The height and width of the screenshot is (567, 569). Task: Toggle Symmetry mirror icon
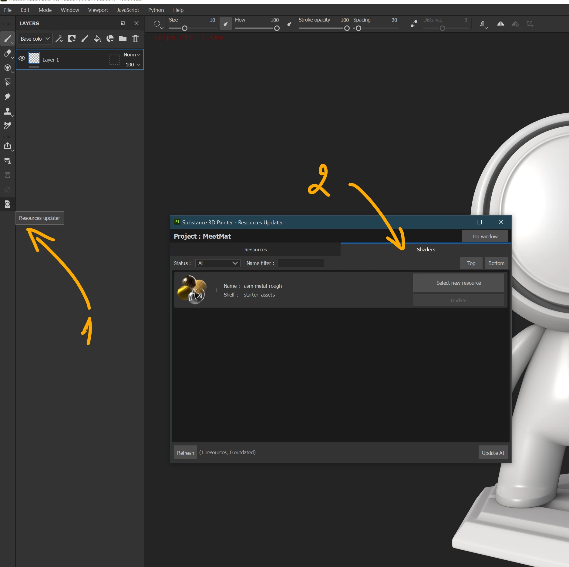(501, 24)
